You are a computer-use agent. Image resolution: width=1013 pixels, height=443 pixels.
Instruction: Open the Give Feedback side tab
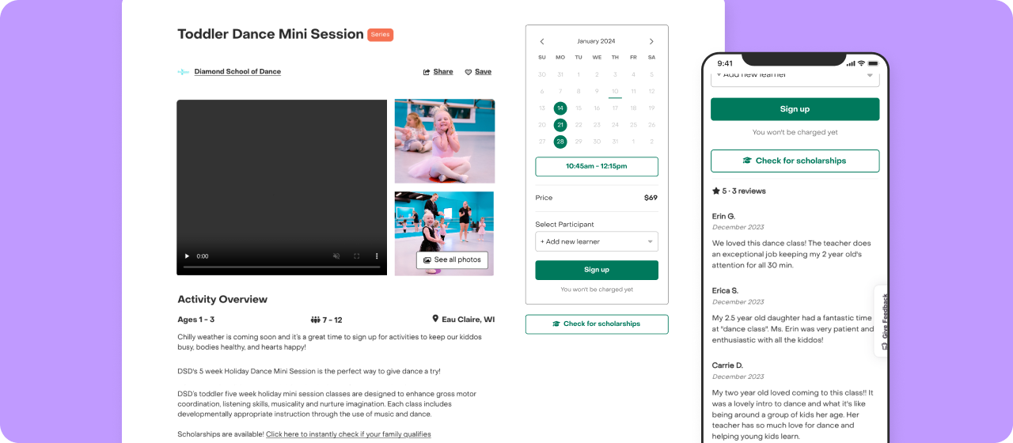883,320
